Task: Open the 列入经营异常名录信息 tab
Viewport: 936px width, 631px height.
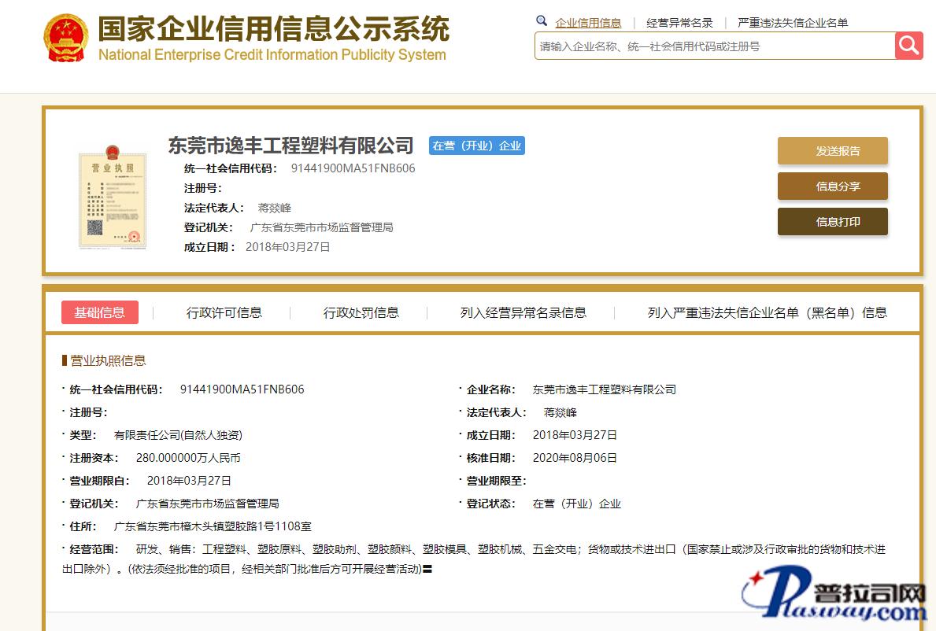Action: 523,312
